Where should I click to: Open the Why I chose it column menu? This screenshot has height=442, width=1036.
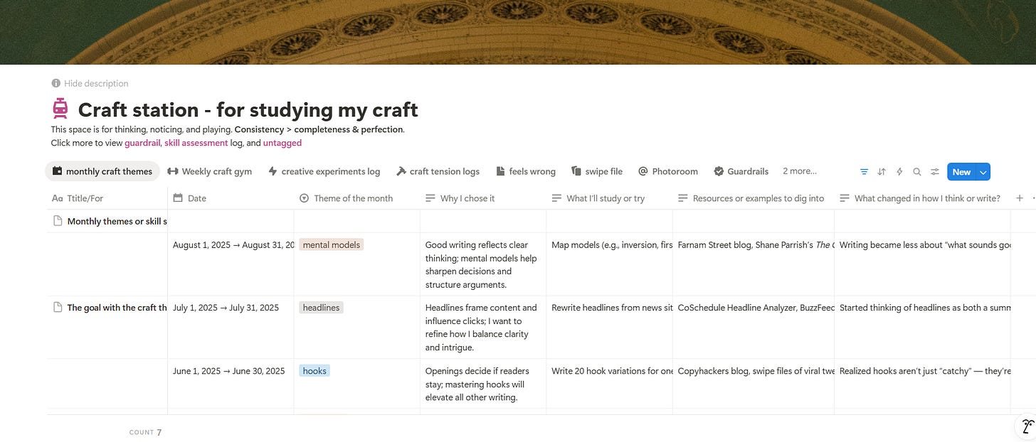click(483, 198)
